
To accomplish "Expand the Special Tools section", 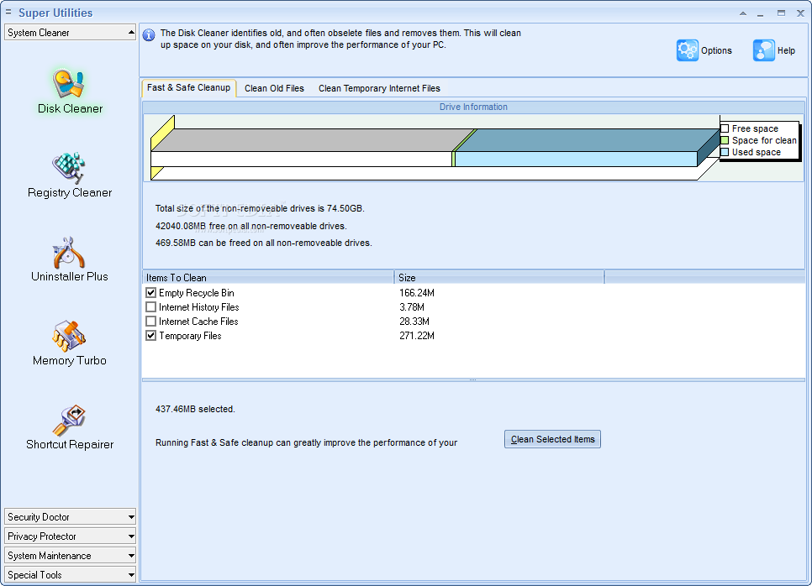I will tap(70, 574).
